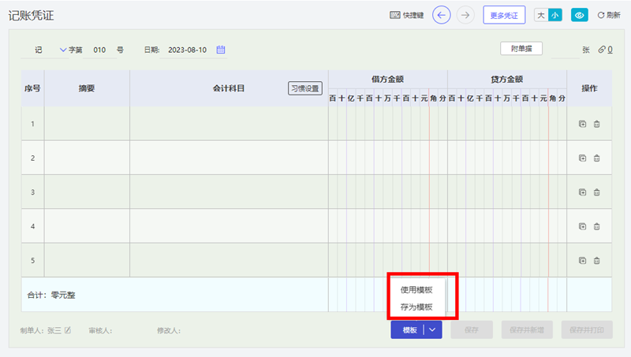Click the 保存并新增 button
Screen dimensions: 631x357
click(x=527, y=330)
